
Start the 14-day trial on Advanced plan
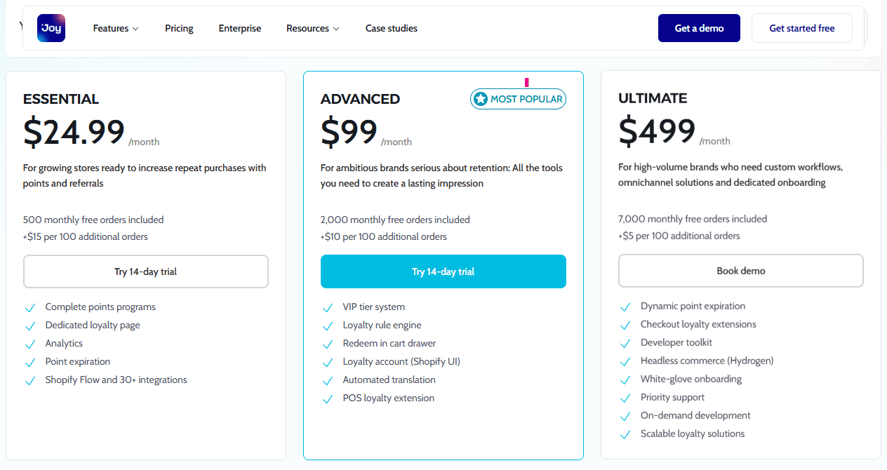[443, 271]
